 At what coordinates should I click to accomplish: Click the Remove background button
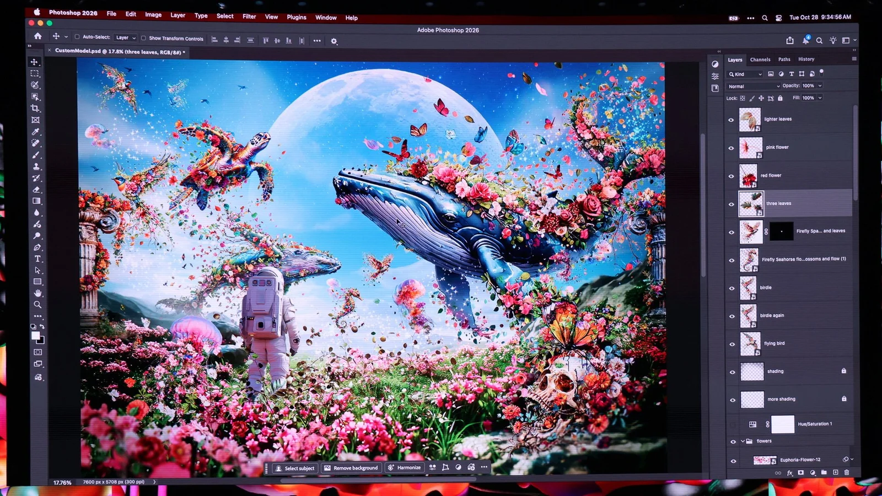click(351, 467)
